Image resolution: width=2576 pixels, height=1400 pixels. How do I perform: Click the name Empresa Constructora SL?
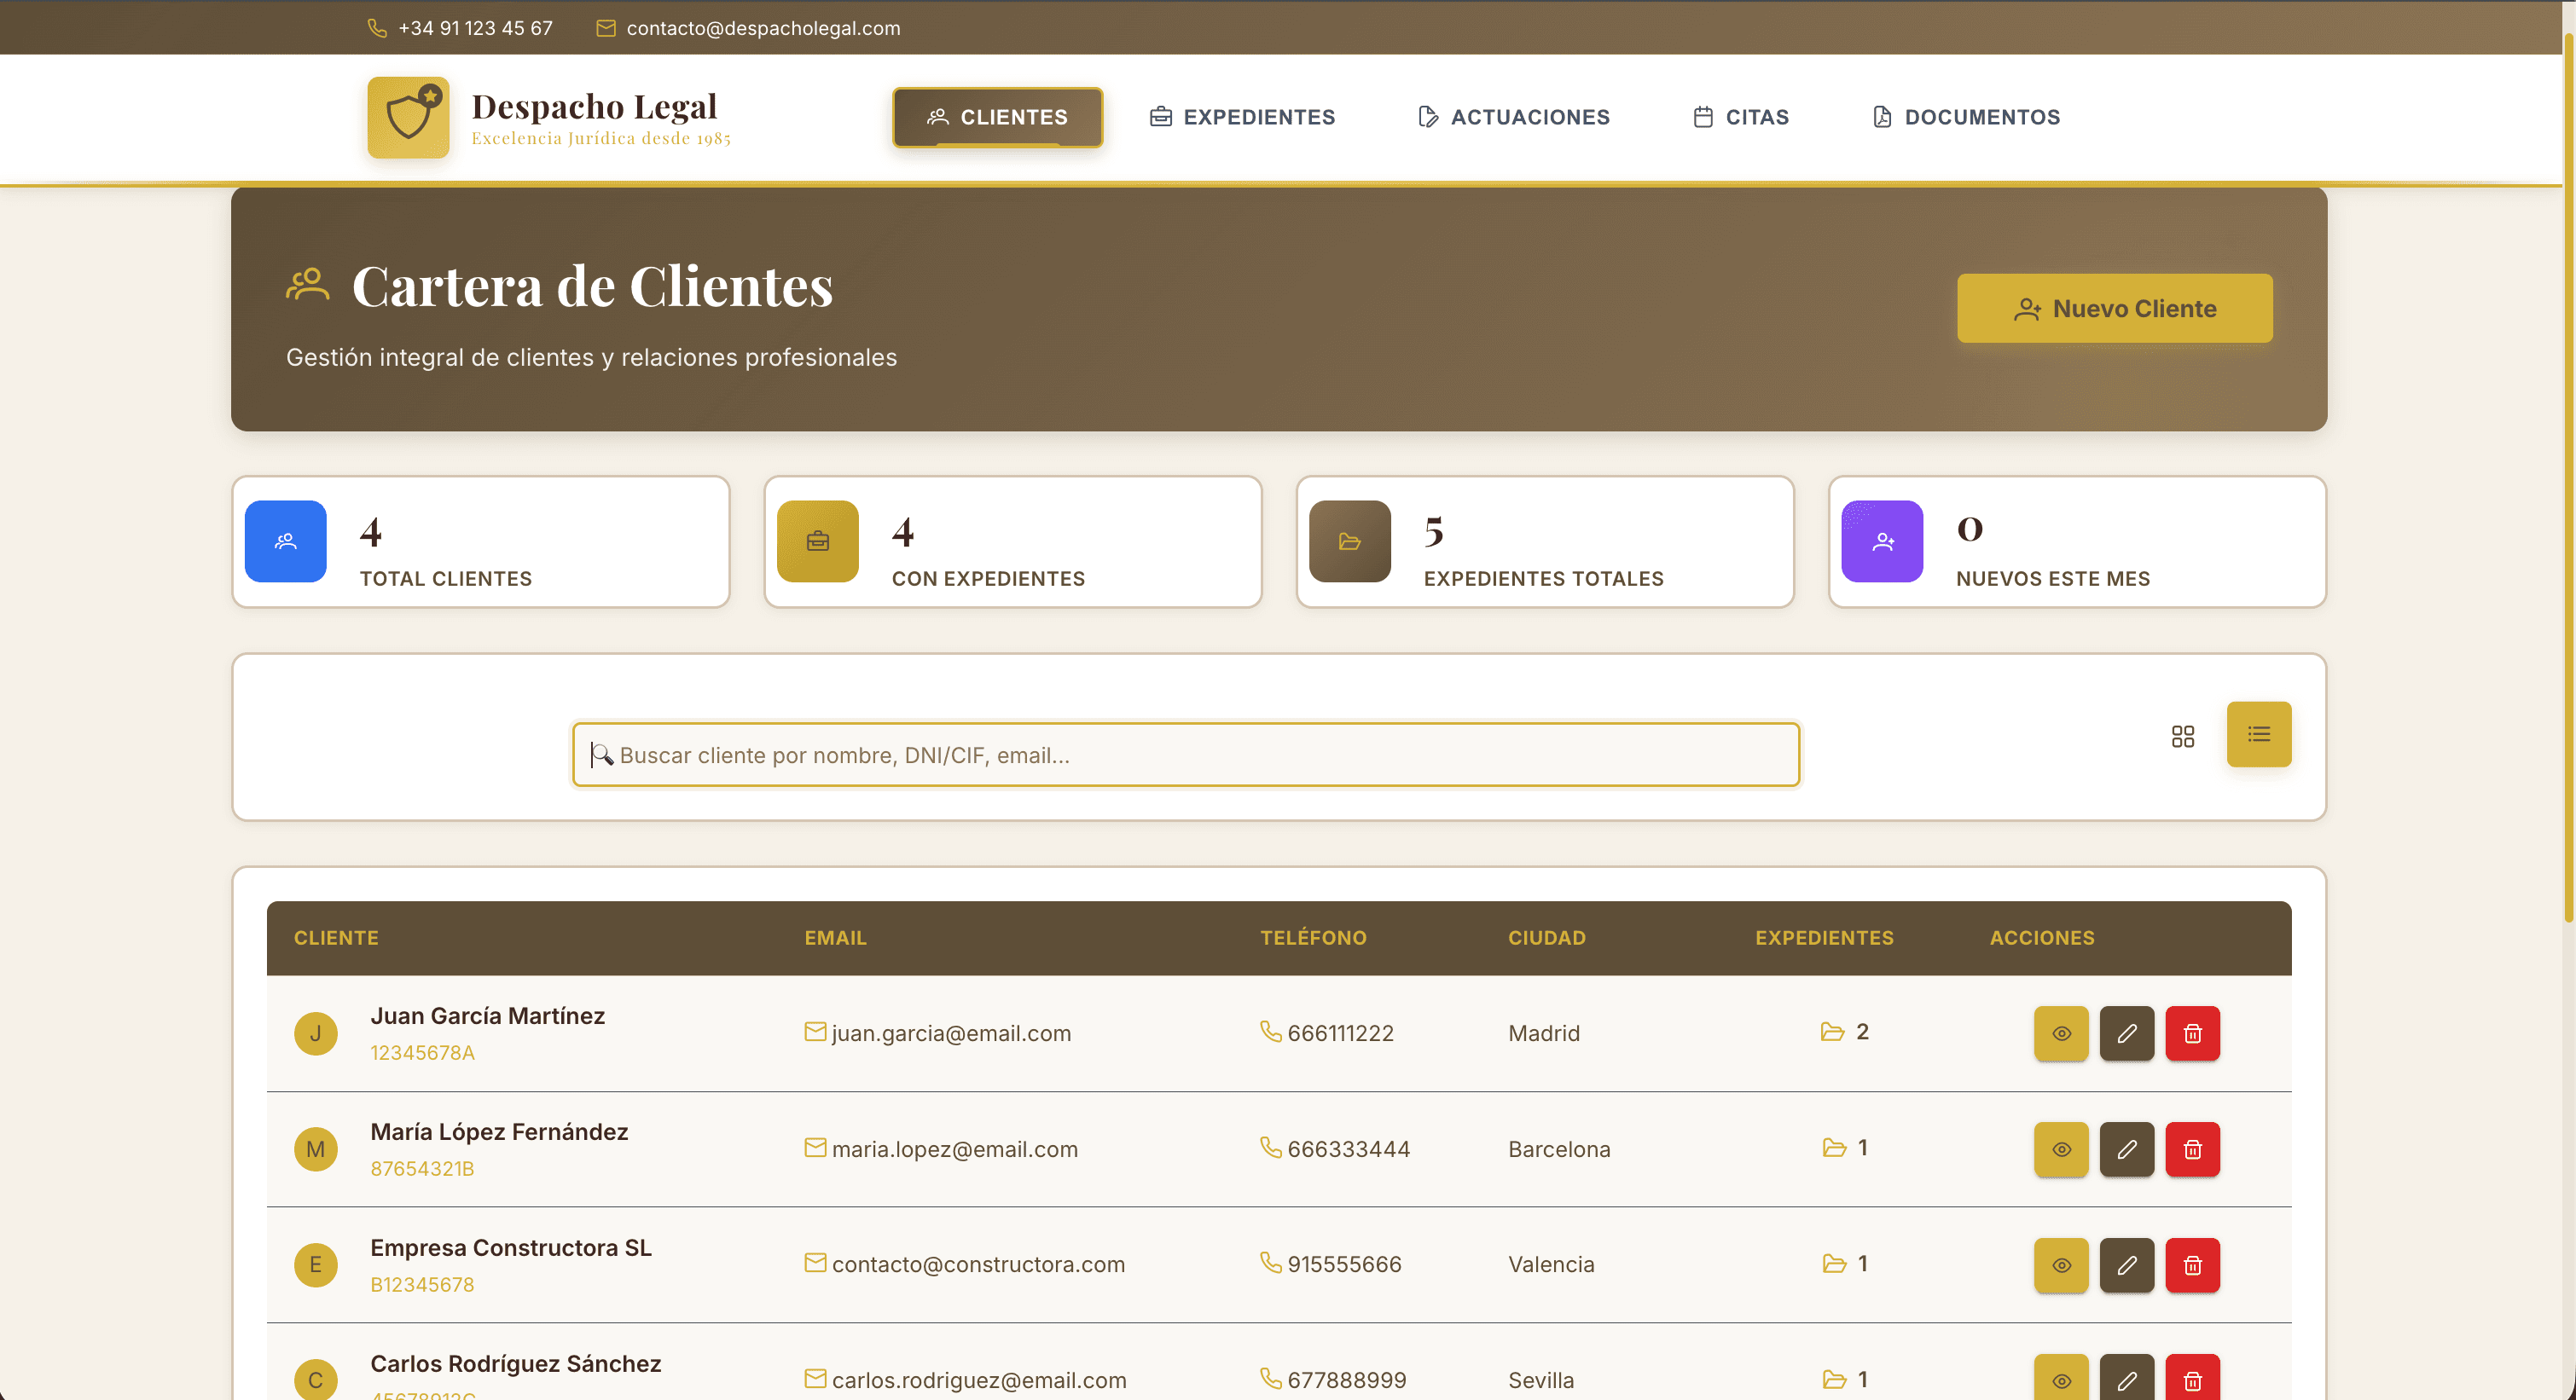pyautogui.click(x=511, y=1247)
